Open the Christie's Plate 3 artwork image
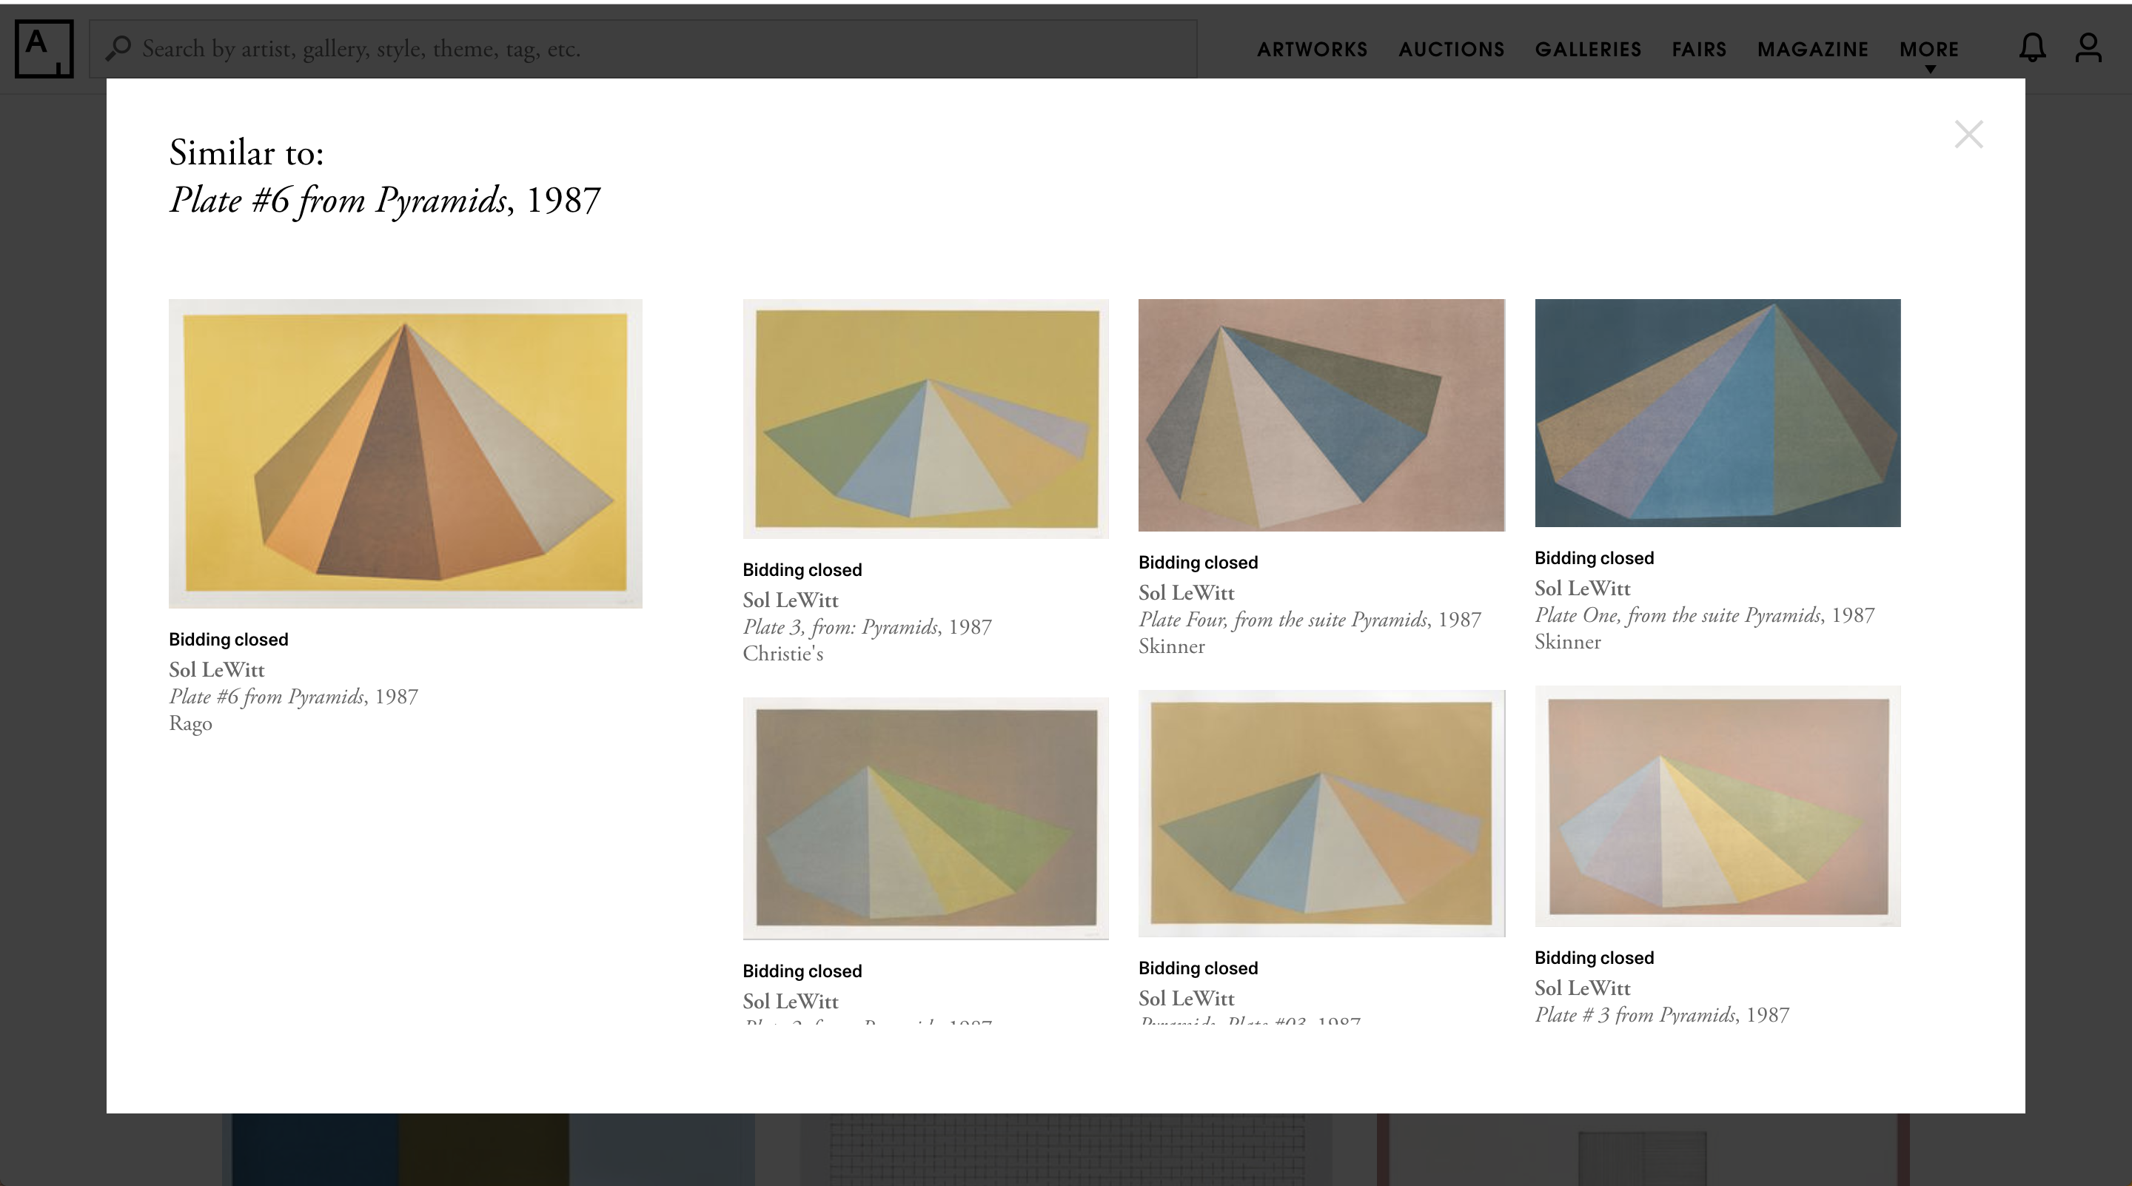This screenshot has height=1186, width=2132. click(x=925, y=419)
